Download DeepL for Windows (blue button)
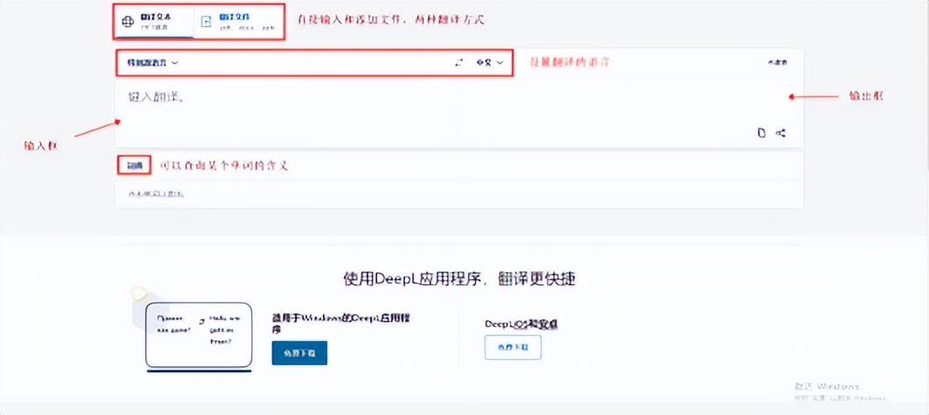929x415 pixels. [x=299, y=353]
